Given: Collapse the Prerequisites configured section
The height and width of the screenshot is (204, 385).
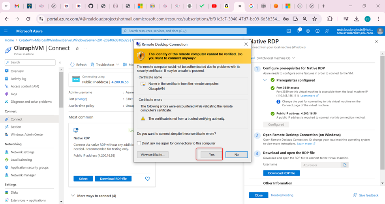Looking at the screenshot, I should pyautogui.click(x=265, y=80).
